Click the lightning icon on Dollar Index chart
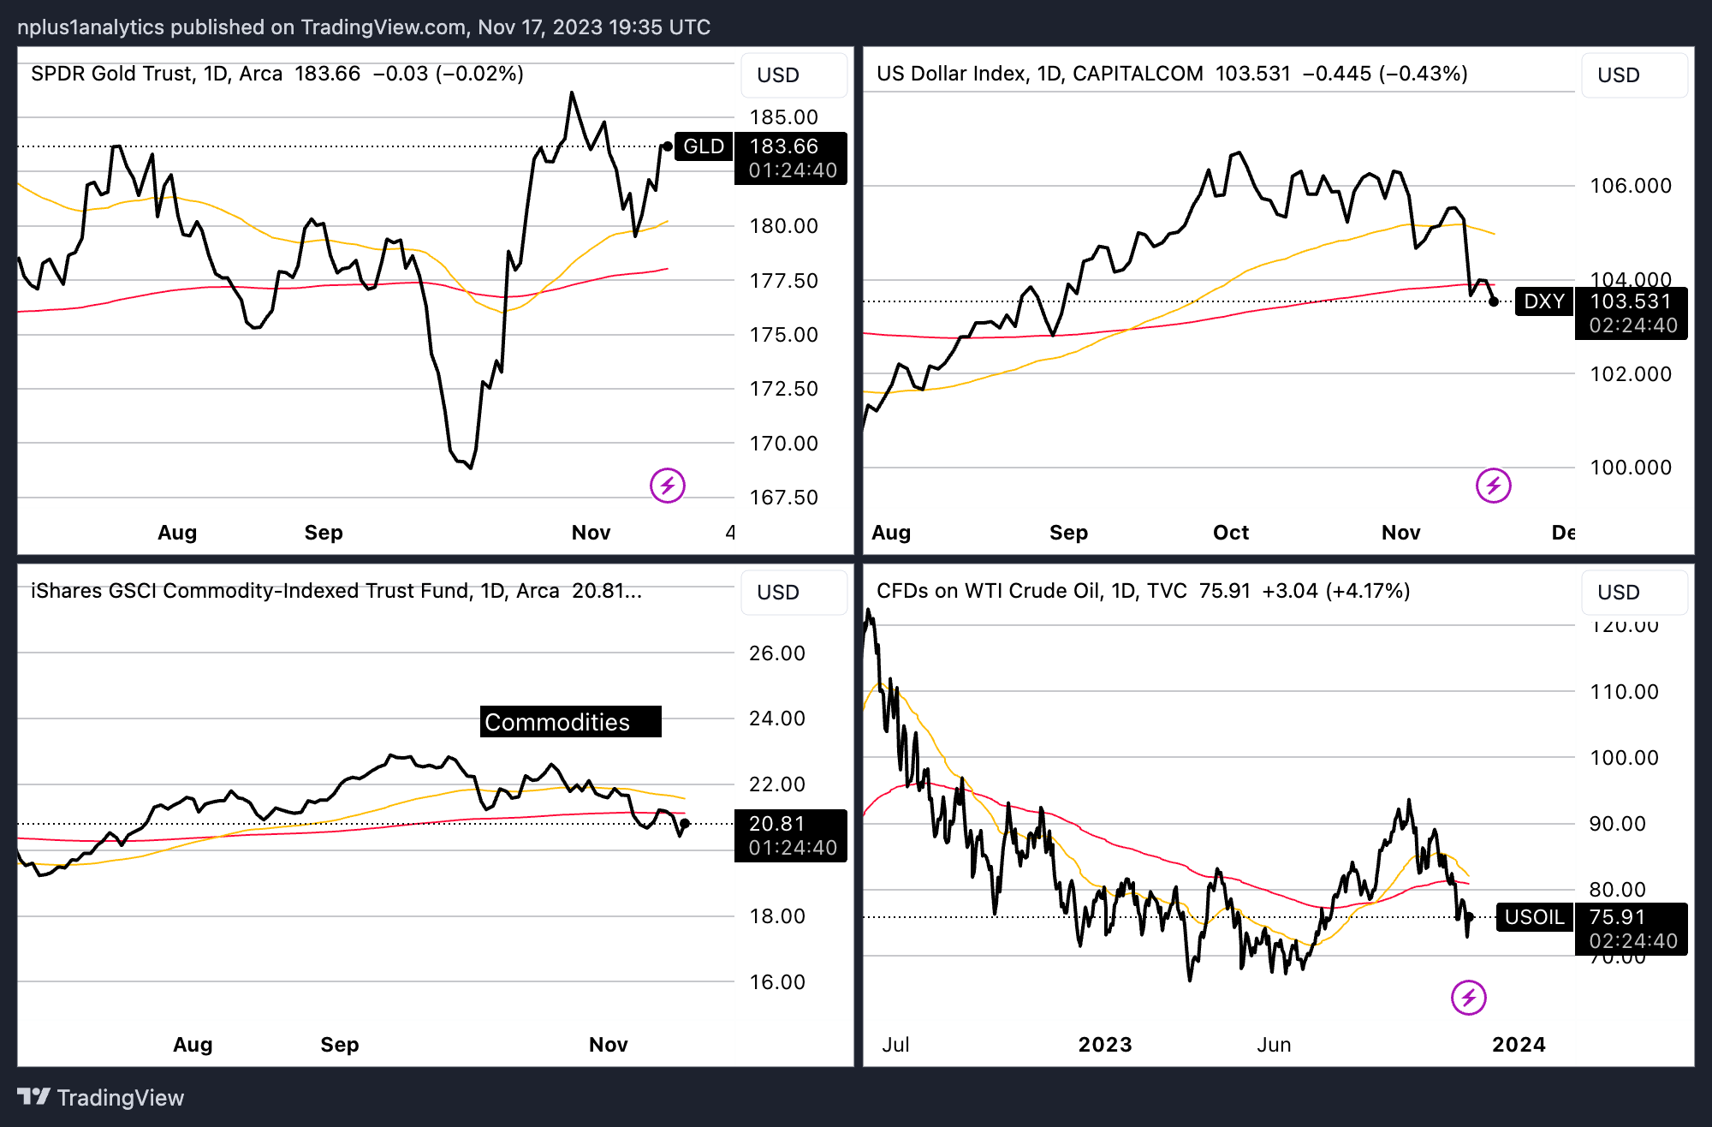Viewport: 1712px width, 1127px height. [x=1493, y=486]
